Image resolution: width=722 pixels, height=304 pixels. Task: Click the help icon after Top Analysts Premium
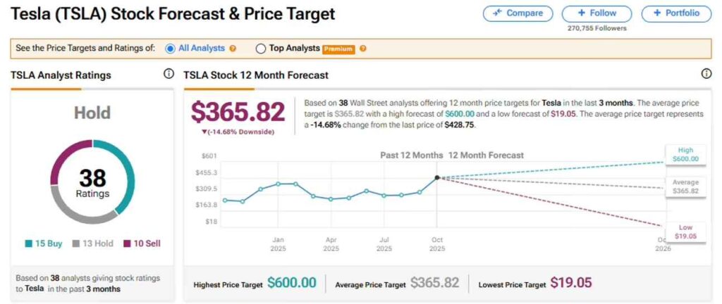pyautogui.click(x=363, y=49)
